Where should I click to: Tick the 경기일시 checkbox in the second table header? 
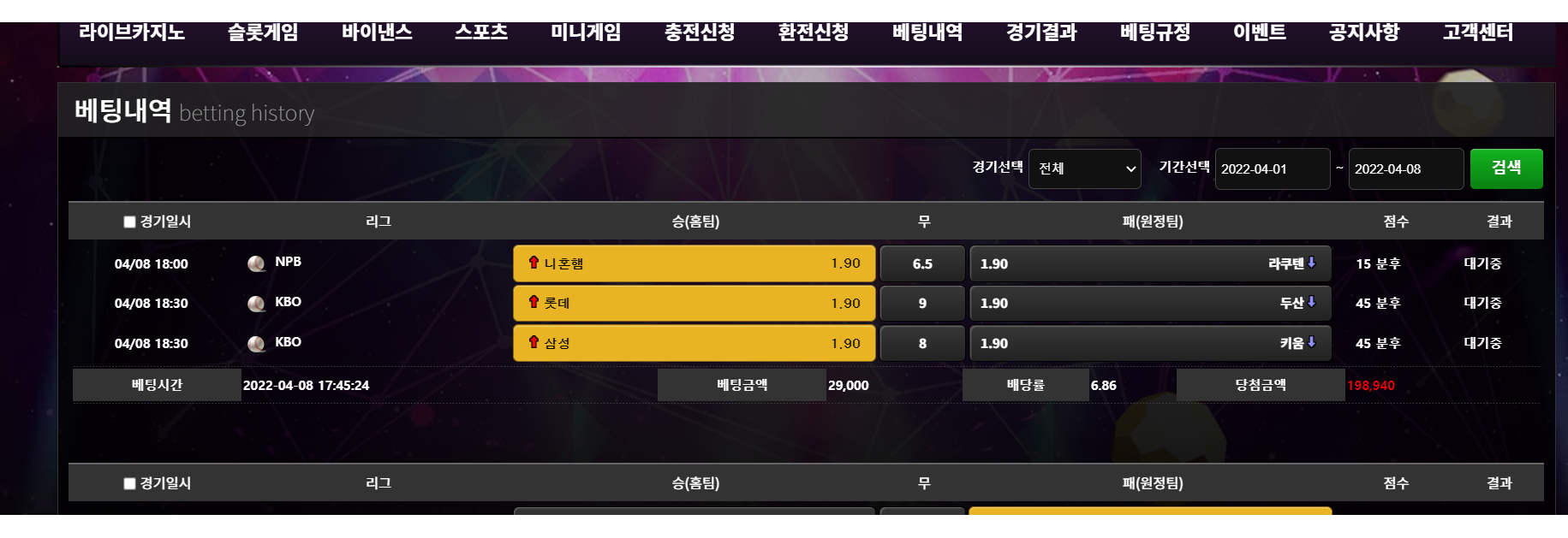pyautogui.click(x=129, y=483)
